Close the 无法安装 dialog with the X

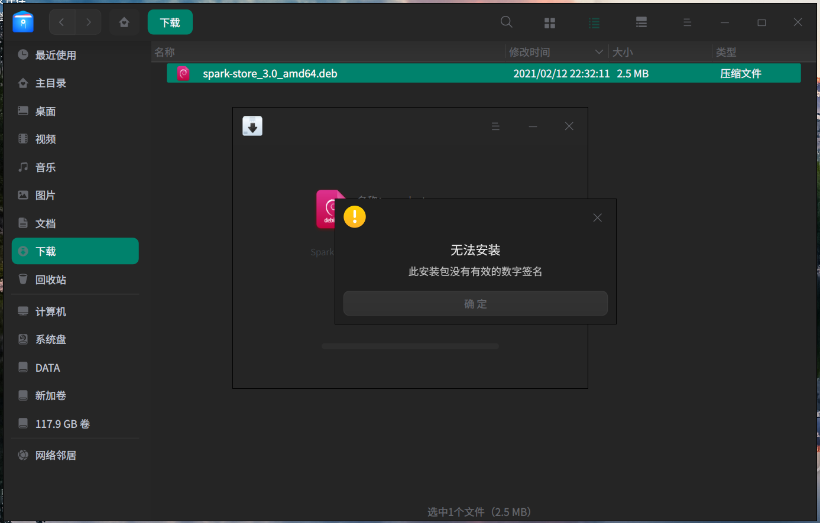tap(598, 217)
